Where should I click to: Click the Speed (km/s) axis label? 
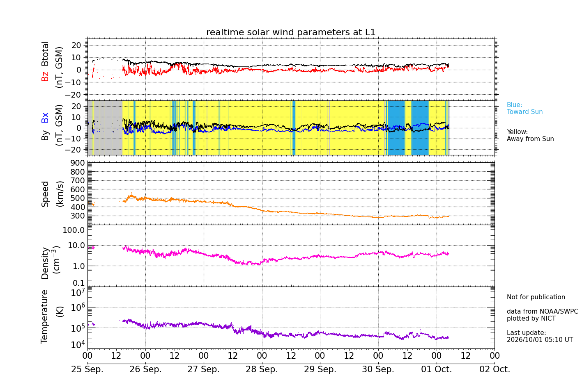tap(52, 193)
